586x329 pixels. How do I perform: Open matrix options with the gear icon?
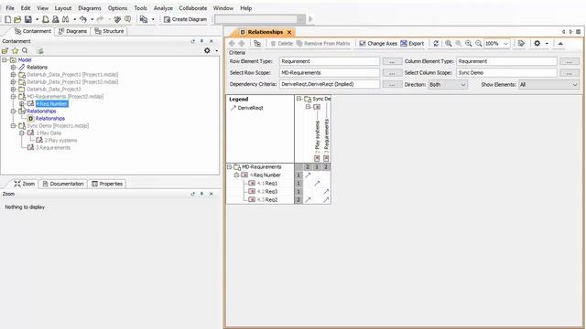click(537, 44)
